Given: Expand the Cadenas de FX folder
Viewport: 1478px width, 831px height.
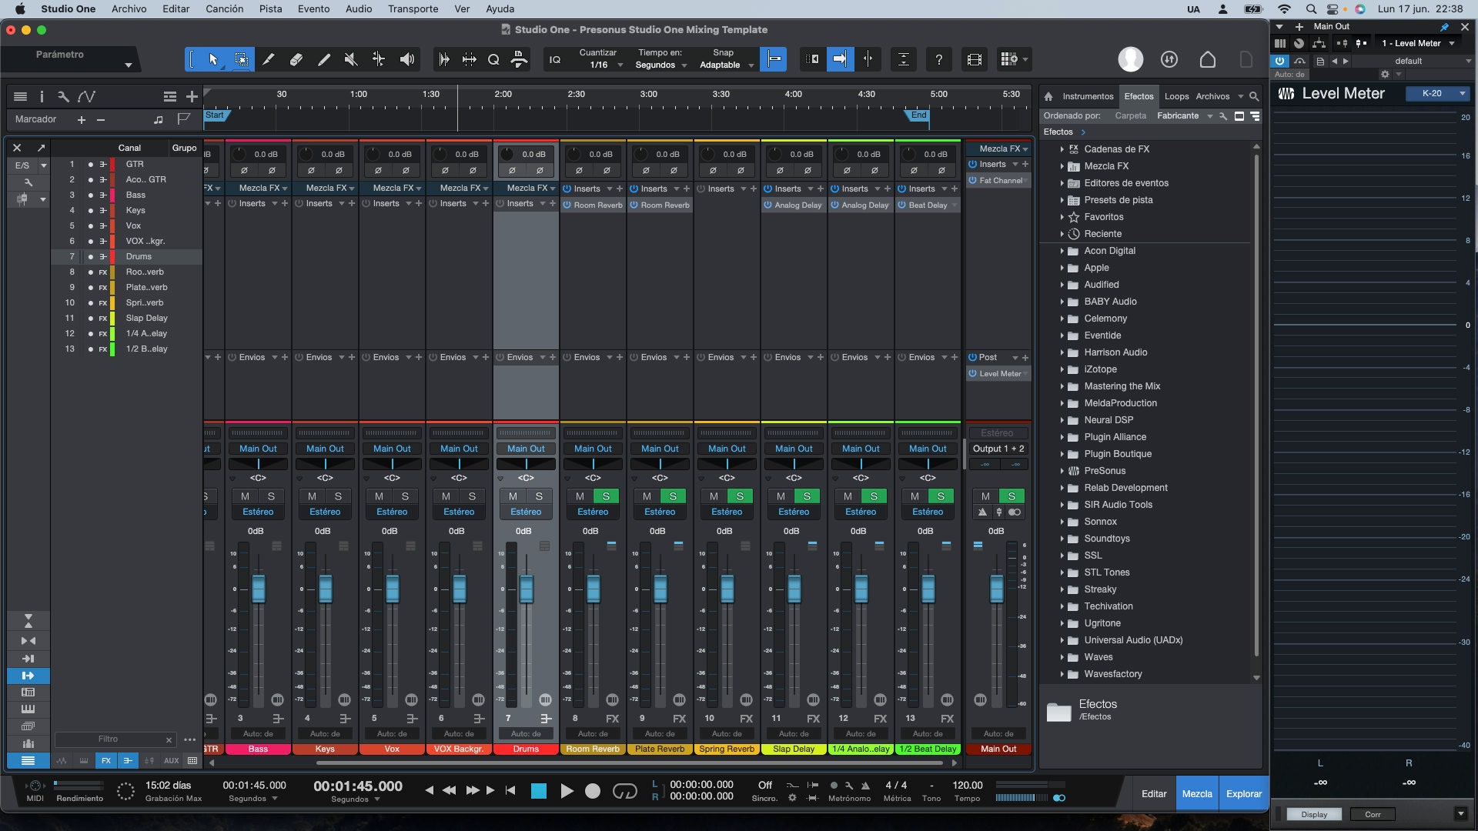Looking at the screenshot, I should [x=1062, y=149].
